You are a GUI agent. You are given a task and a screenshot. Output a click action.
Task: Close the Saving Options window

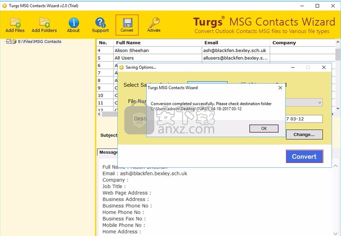pos(324,67)
